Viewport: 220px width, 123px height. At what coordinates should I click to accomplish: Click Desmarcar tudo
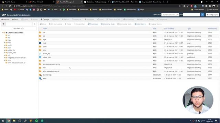pos(124,24)
